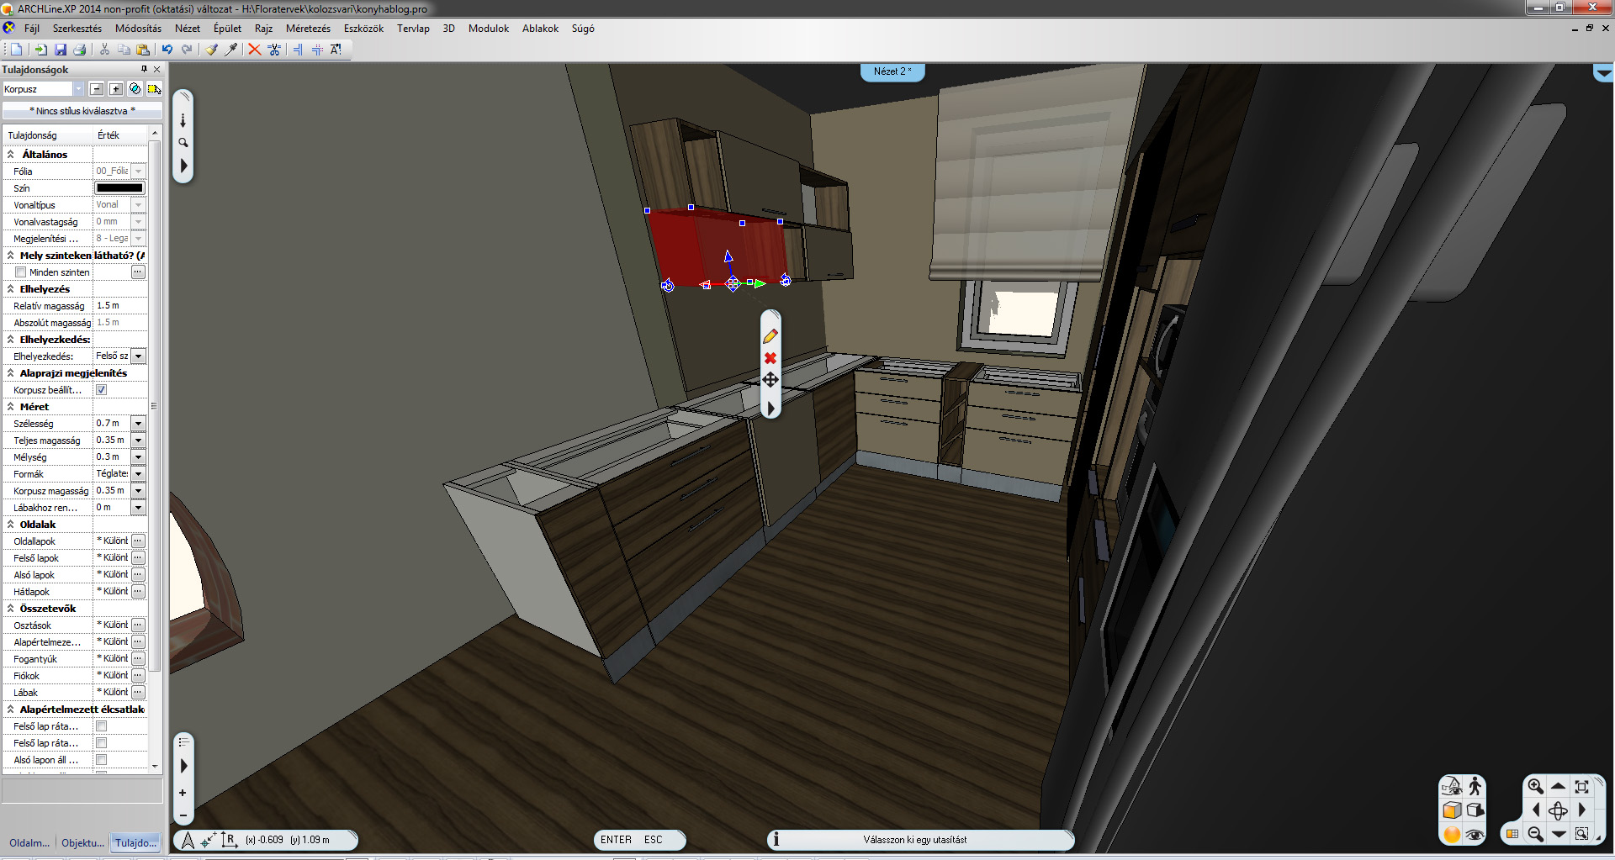Viewport: 1615px width, 860px height.
Task: Click the zoom extents icon
Action: [1581, 786]
